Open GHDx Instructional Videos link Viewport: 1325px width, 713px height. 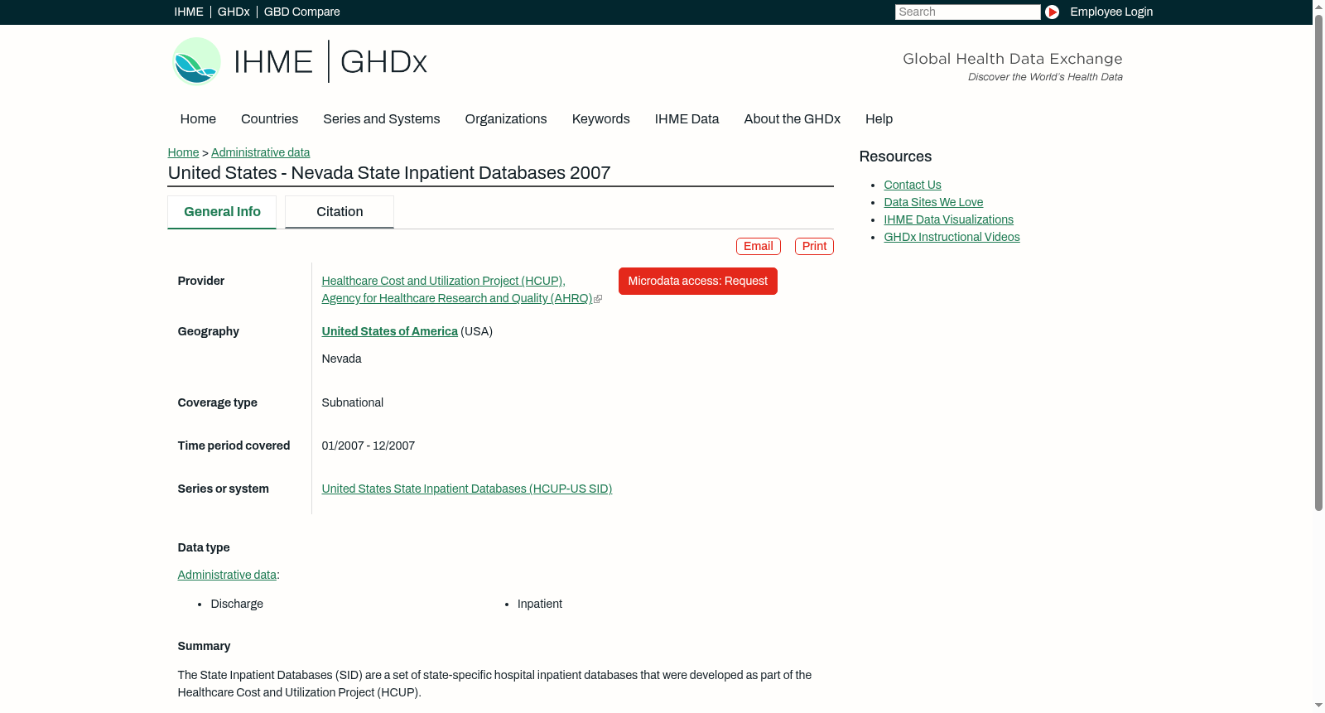[x=952, y=238]
